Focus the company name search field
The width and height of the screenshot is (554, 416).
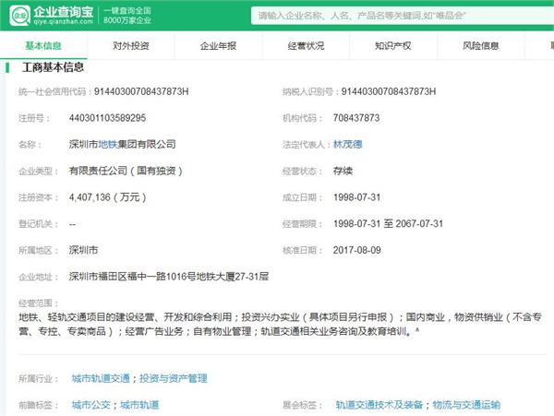[x=402, y=16]
